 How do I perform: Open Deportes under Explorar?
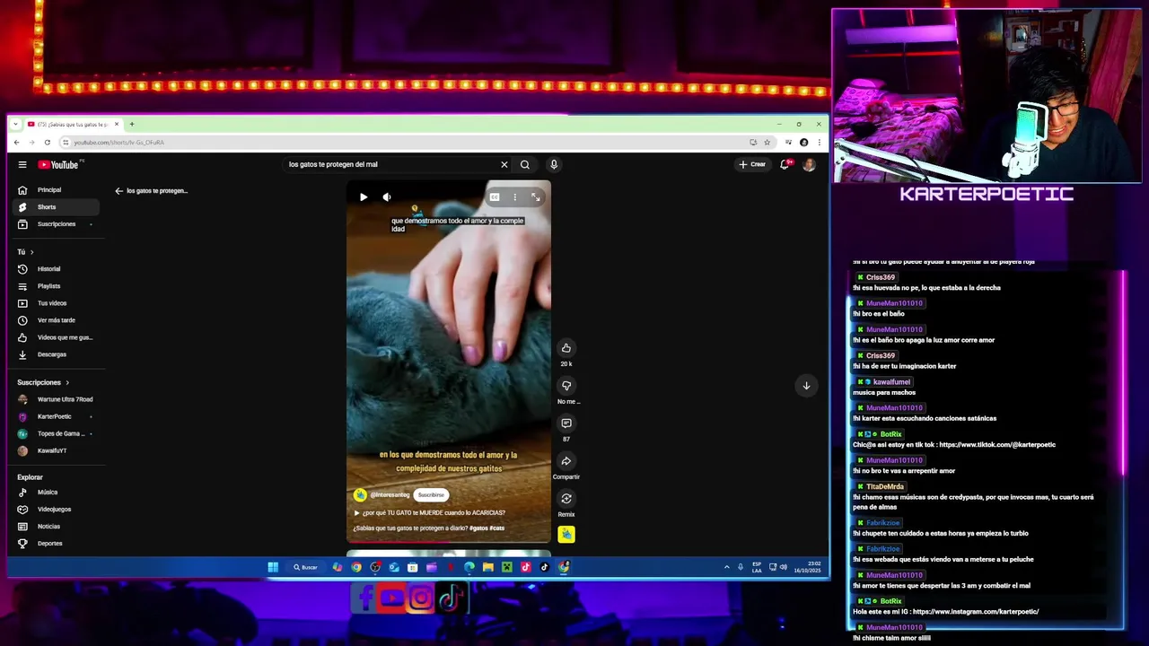[57, 544]
